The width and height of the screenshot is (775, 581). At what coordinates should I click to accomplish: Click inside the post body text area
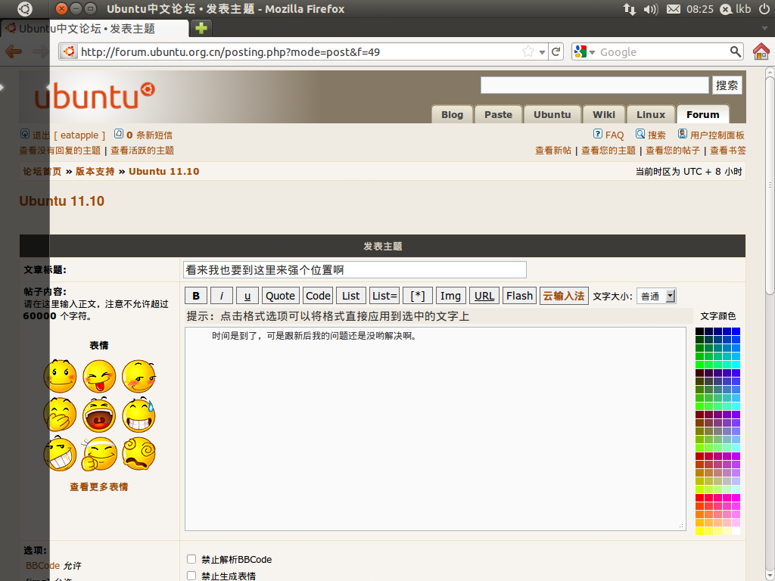tap(435, 429)
